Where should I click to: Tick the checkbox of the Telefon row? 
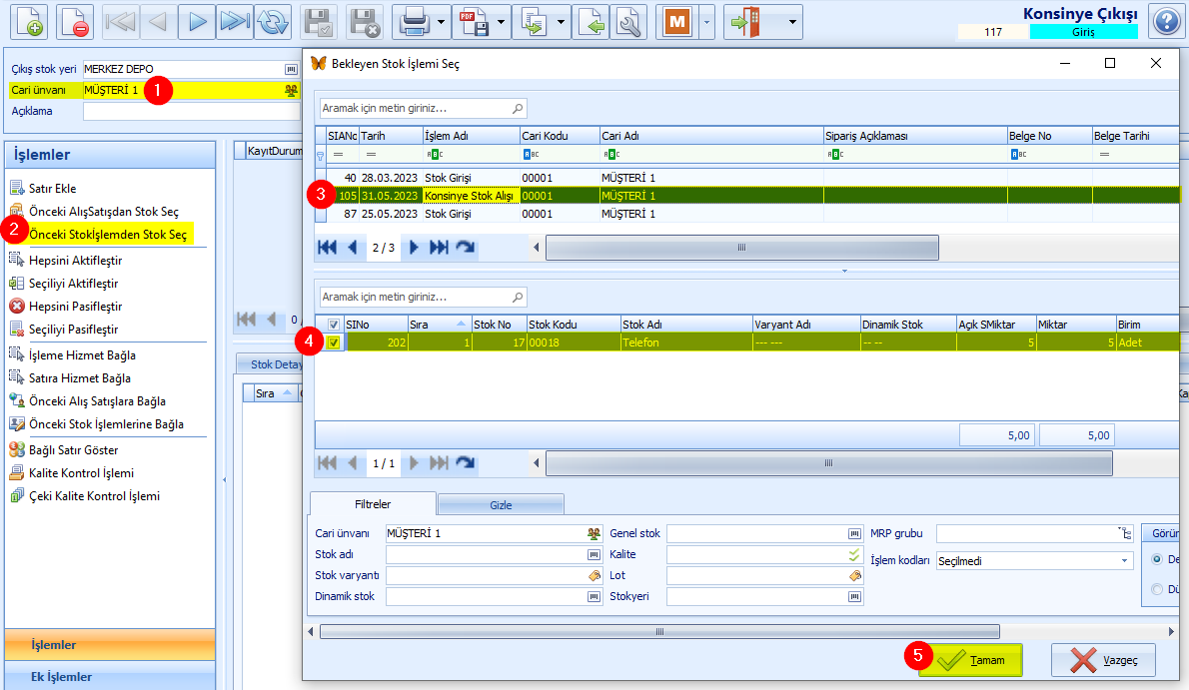click(x=333, y=343)
